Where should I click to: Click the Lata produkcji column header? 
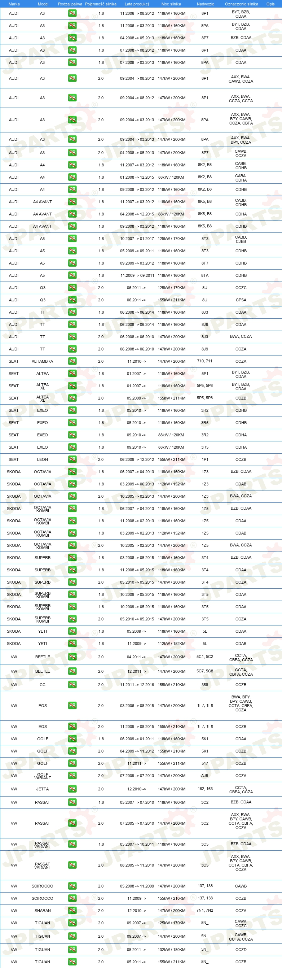[137, 4]
